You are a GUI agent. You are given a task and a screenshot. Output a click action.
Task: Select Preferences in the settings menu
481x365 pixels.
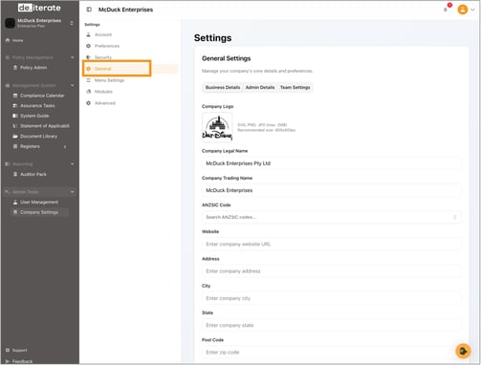pyautogui.click(x=107, y=46)
